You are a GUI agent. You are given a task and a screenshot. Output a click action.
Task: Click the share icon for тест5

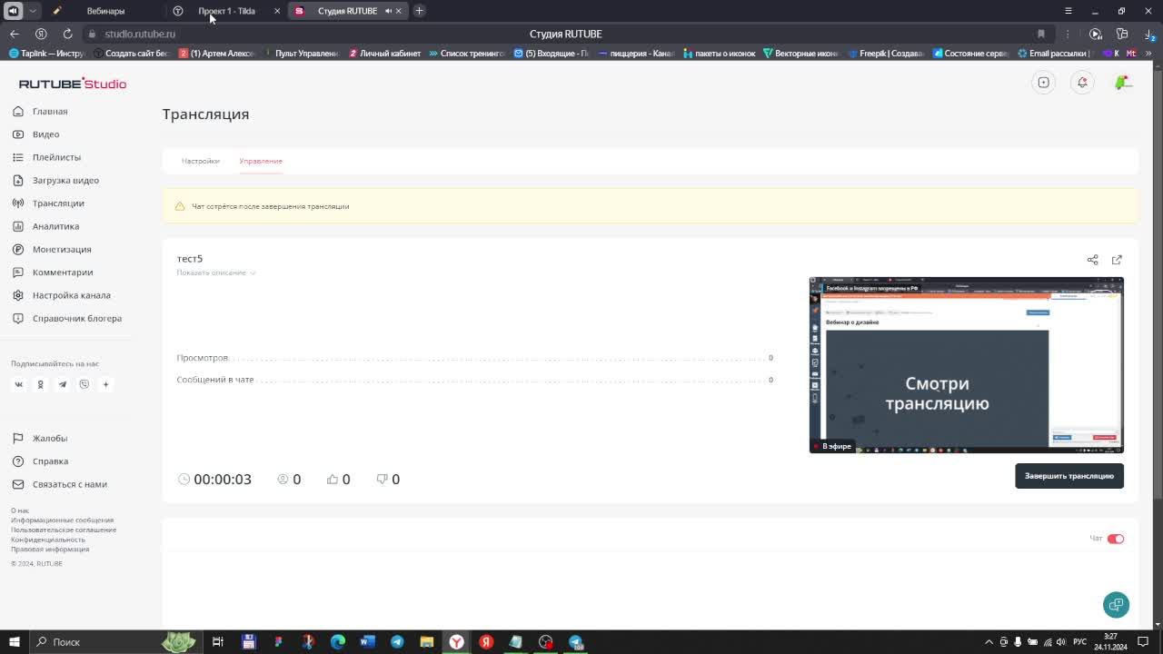[1092, 260]
